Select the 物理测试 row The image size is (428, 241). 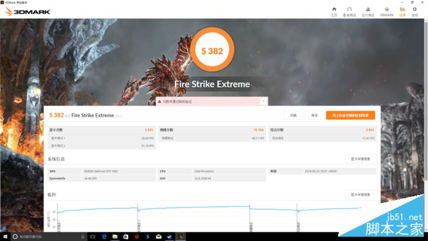[212, 138]
